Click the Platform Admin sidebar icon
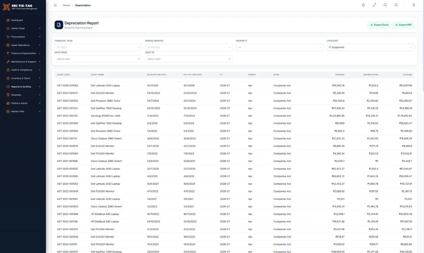424x253 pixels. 8,103
